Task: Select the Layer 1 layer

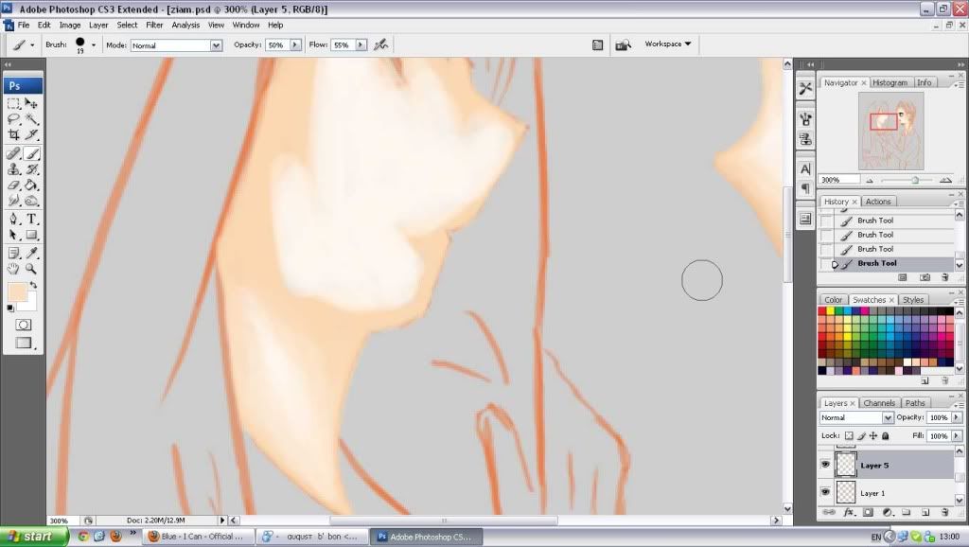Action: pyautogui.click(x=888, y=493)
